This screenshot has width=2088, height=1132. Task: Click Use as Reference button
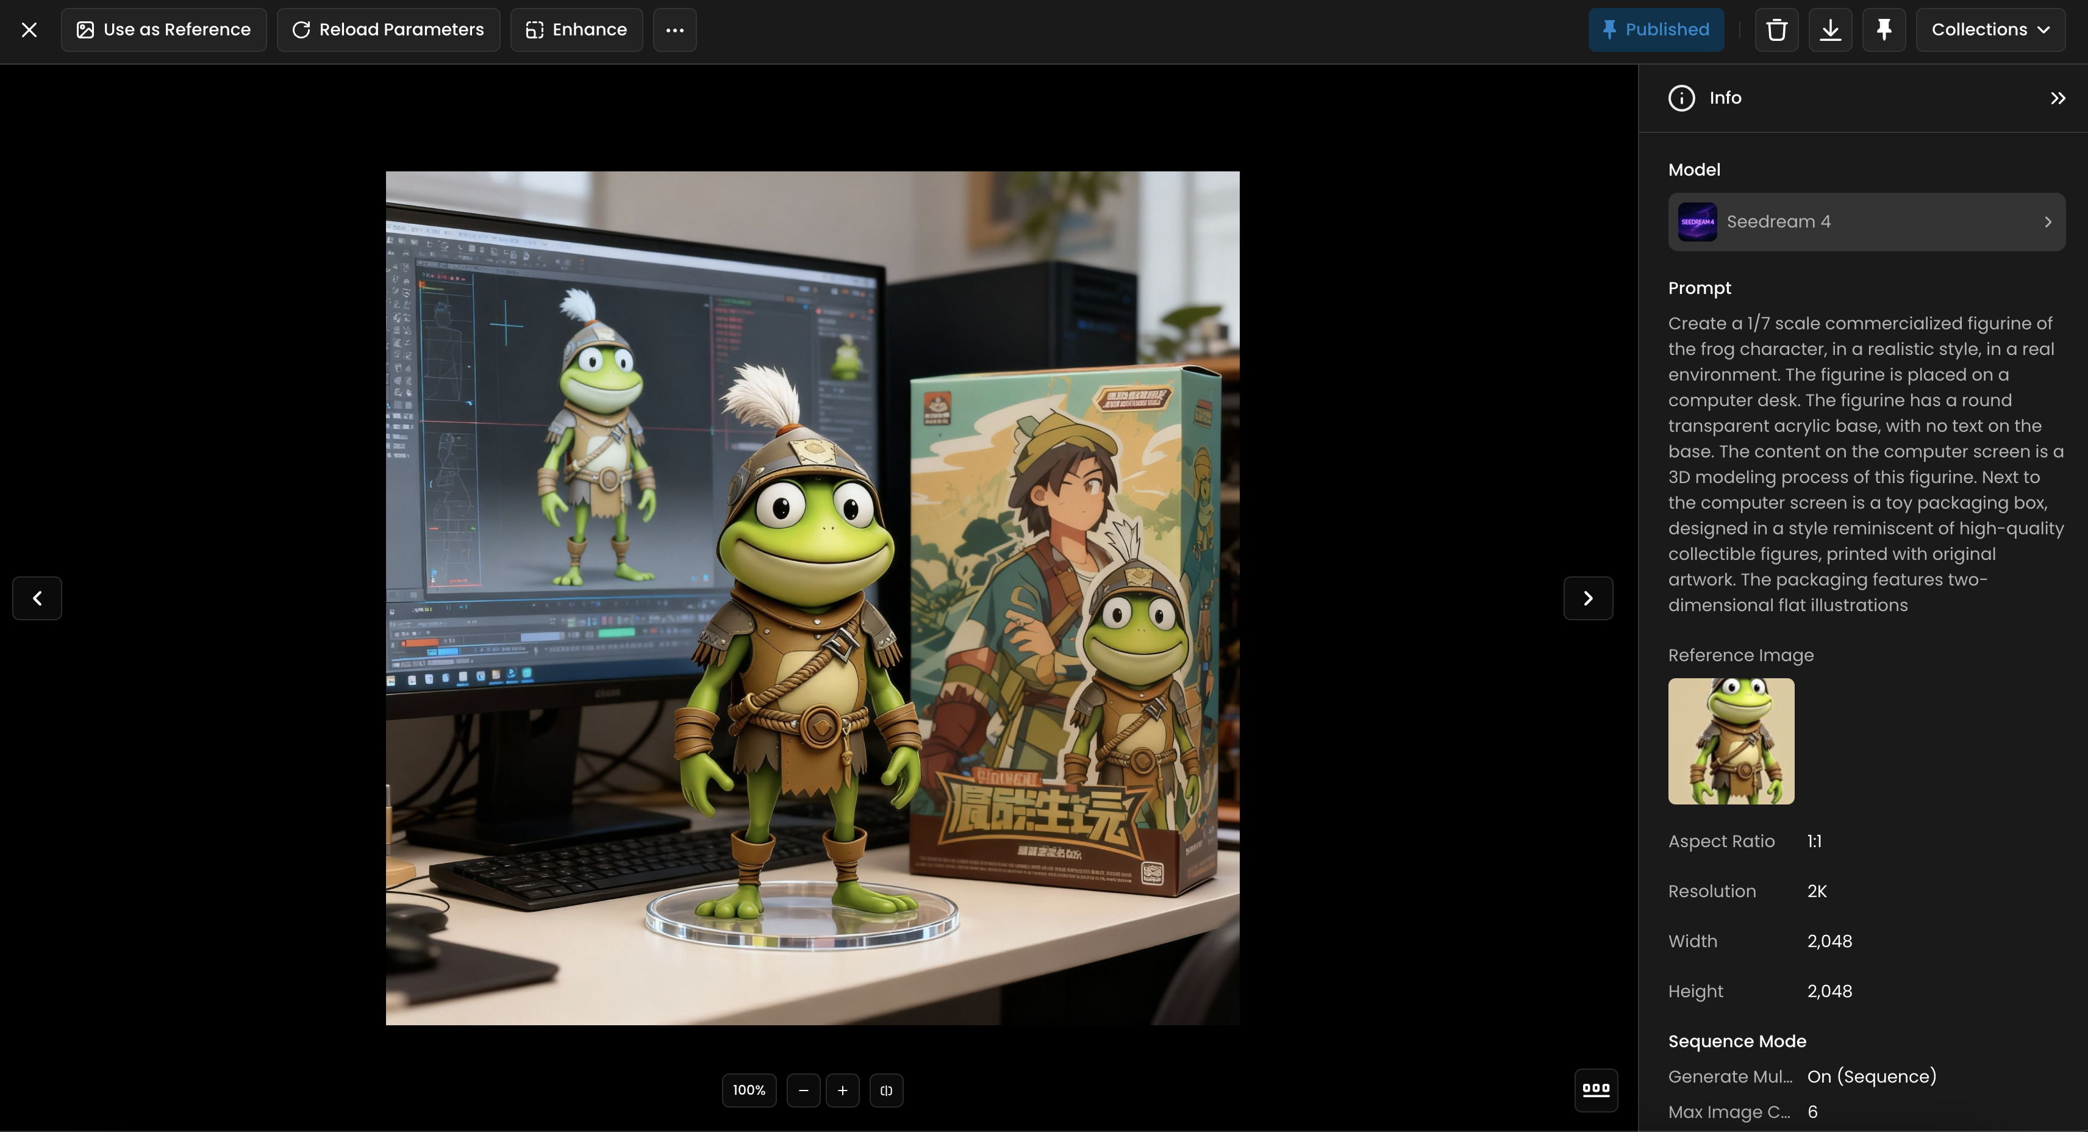coord(163,30)
